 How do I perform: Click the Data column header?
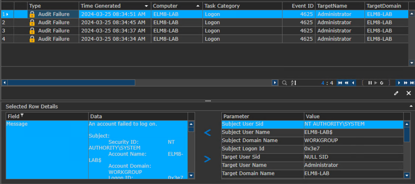pos(138,116)
